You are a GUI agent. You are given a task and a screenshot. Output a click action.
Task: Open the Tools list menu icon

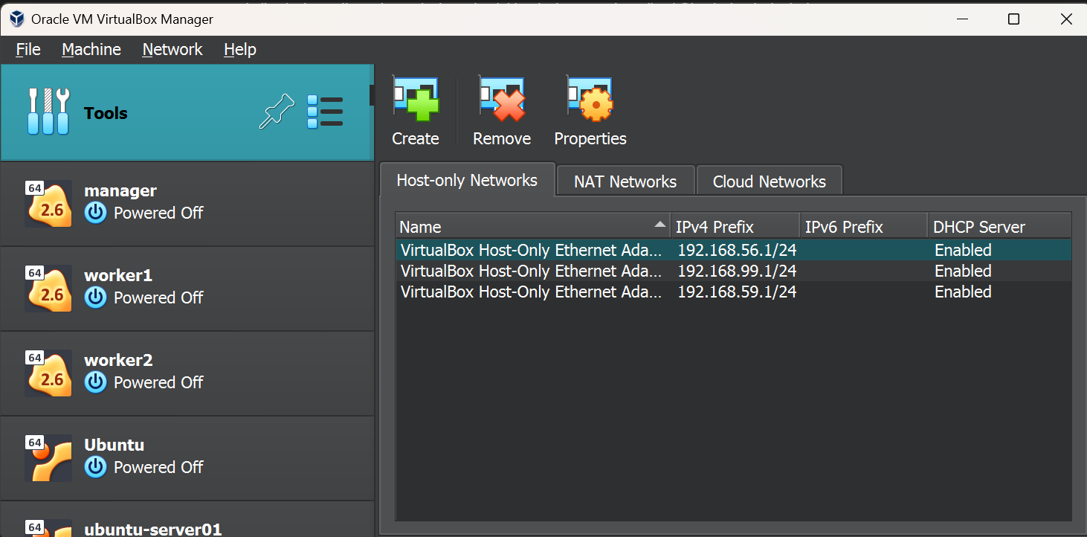325,112
